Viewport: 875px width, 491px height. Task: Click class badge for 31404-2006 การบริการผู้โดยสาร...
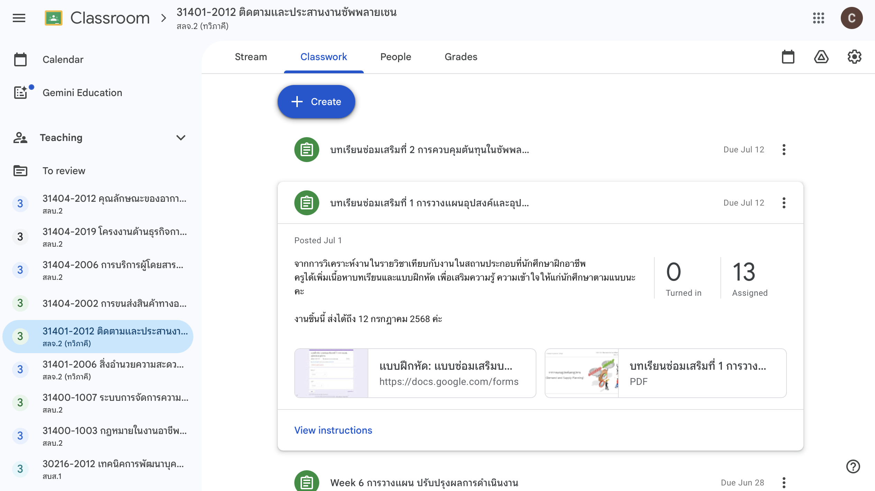[20, 270]
